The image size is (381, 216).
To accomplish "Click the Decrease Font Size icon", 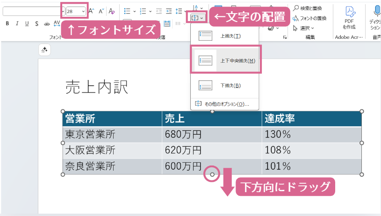I will click(x=101, y=11).
